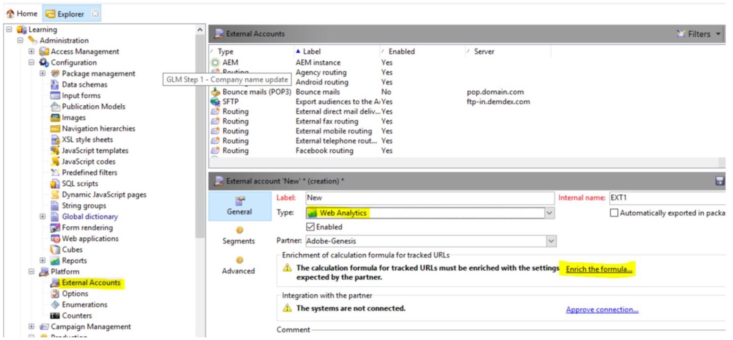The width and height of the screenshot is (733, 340).
Task: Click the JavaScript codes icon
Action: pos(55,162)
